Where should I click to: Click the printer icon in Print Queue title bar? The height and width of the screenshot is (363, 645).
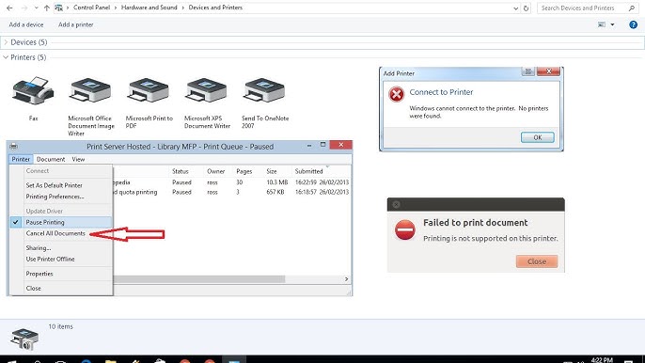pyautogui.click(x=13, y=146)
